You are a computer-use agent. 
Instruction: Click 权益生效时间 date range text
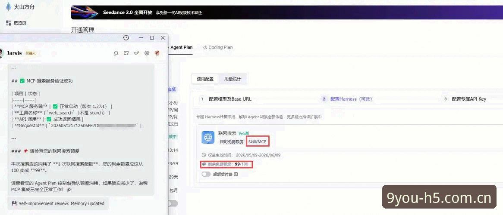coord(258,155)
